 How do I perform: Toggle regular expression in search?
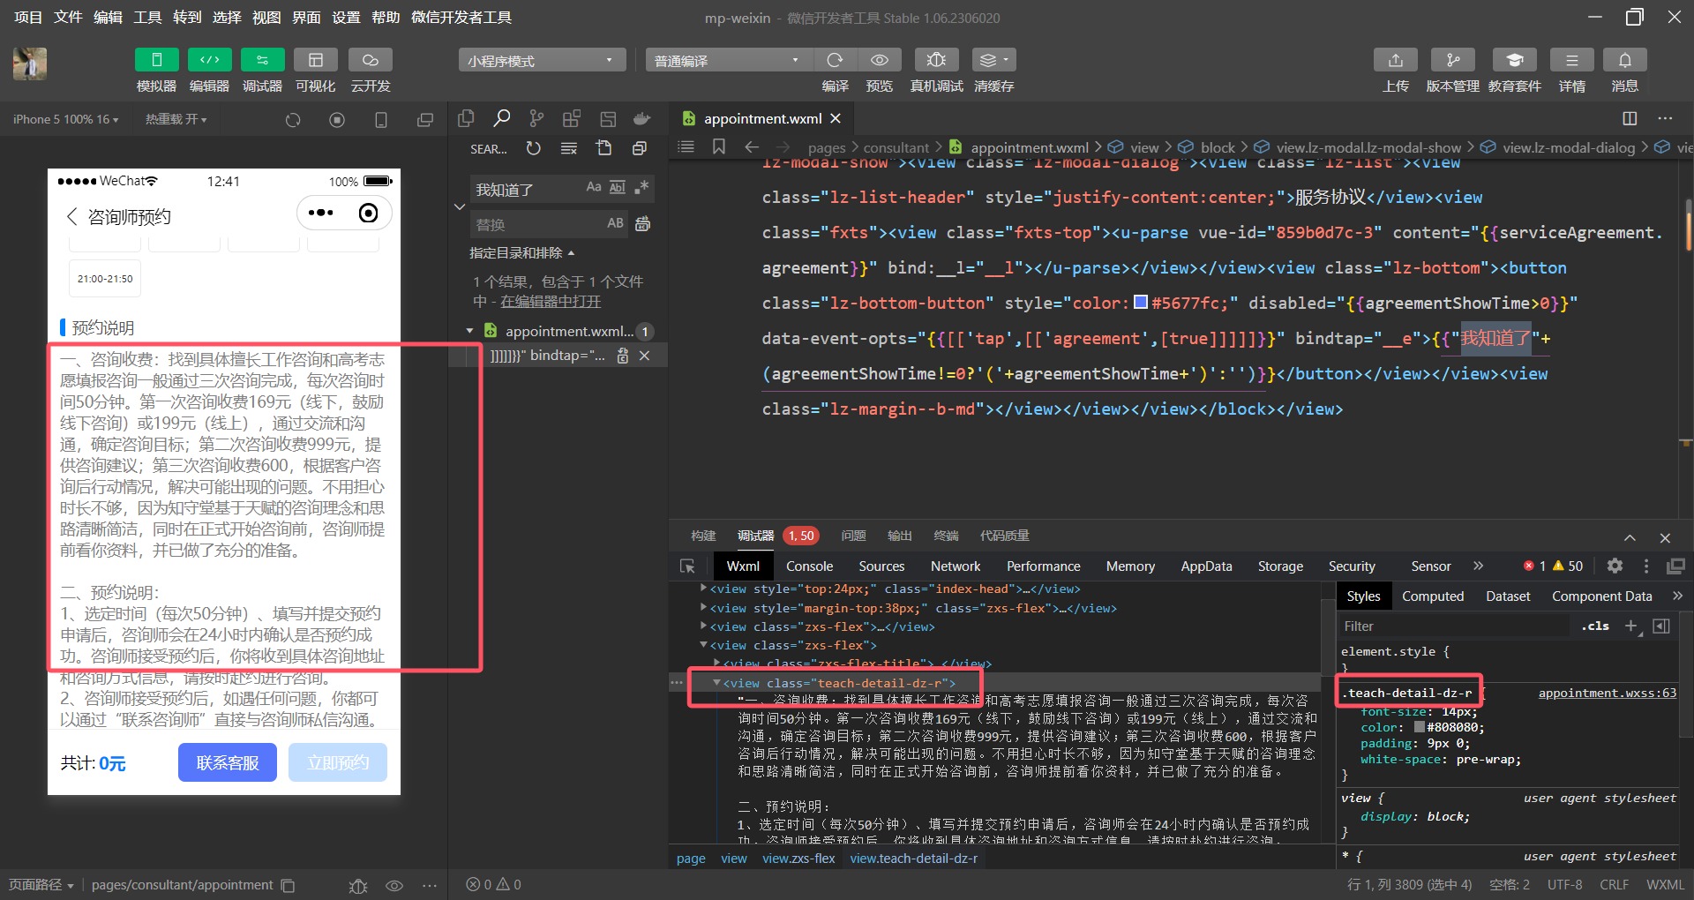click(641, 187)
